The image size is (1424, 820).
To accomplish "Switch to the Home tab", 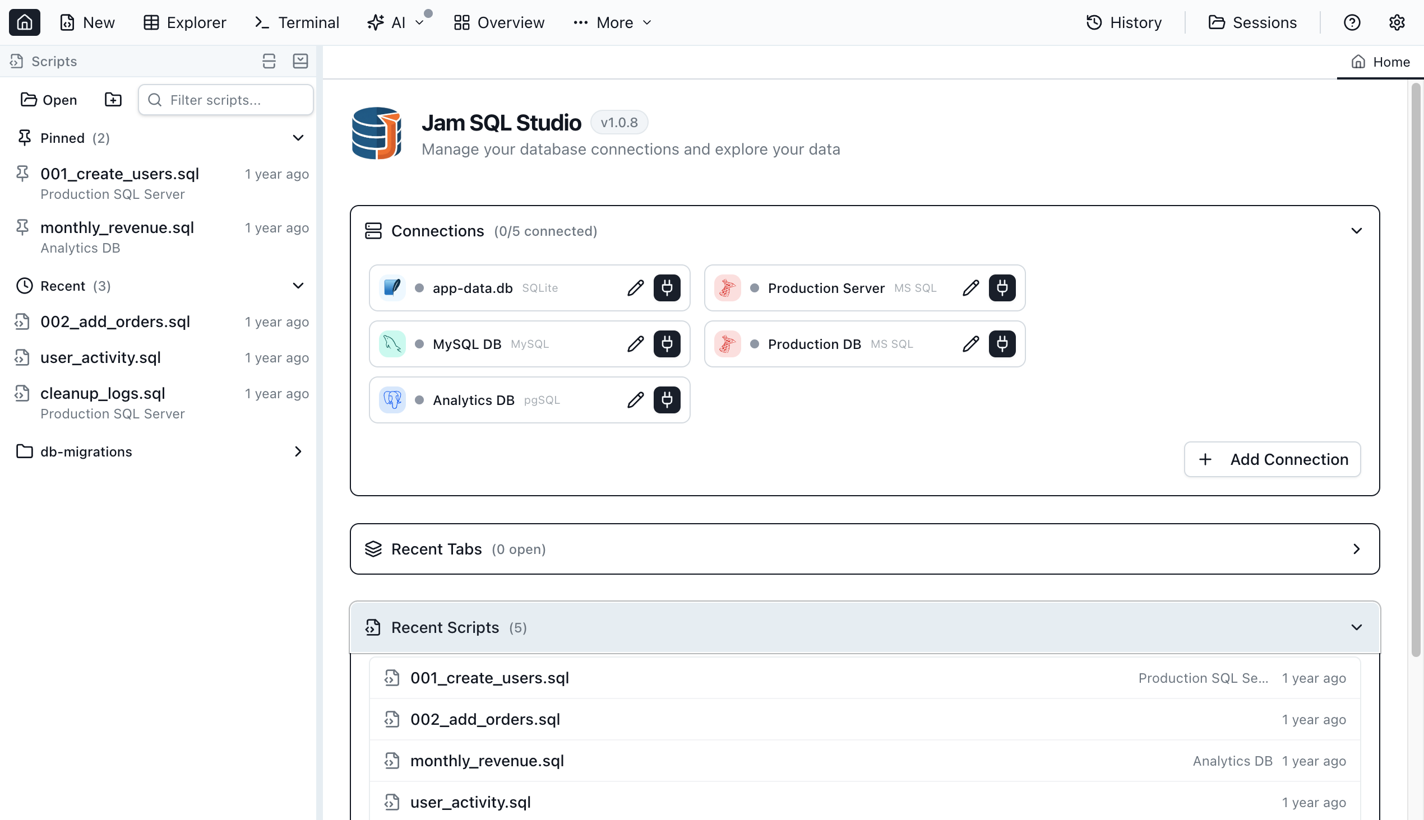I will 1380,62.
